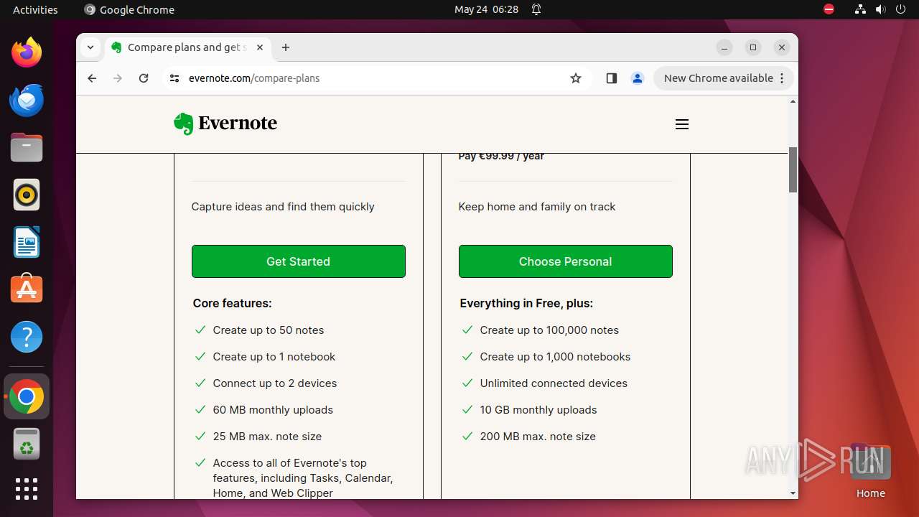This screenshot has height=517, width=919.
Task: View site information icon in address bar
Action: [174, 78]
